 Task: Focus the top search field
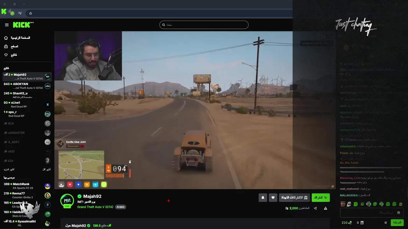[x=204, y=25]
